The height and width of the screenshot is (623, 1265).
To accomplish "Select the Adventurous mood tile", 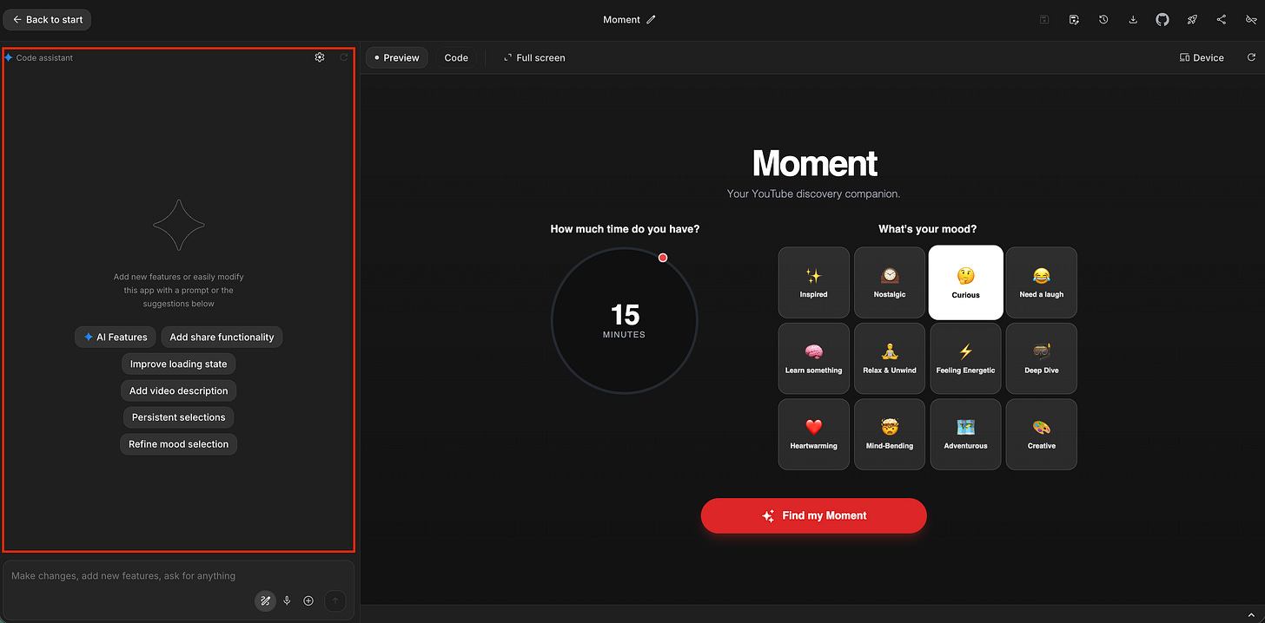I will click(965, 434).
